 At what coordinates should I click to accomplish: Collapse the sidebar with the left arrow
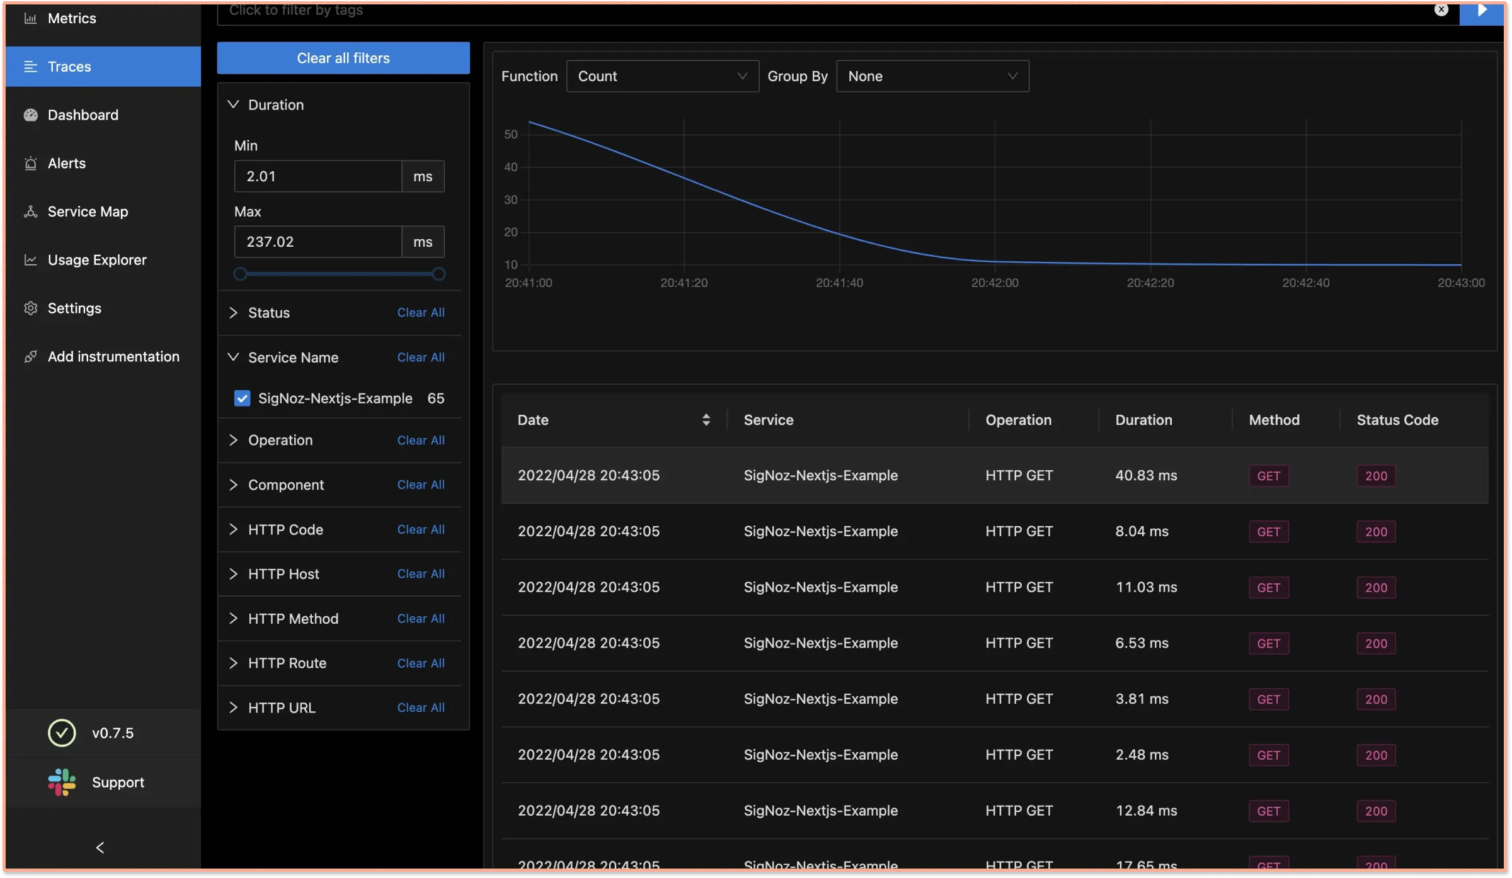tap(100, 848)
